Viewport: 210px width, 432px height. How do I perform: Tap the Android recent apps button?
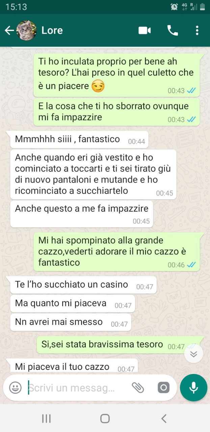click(46, 419)
